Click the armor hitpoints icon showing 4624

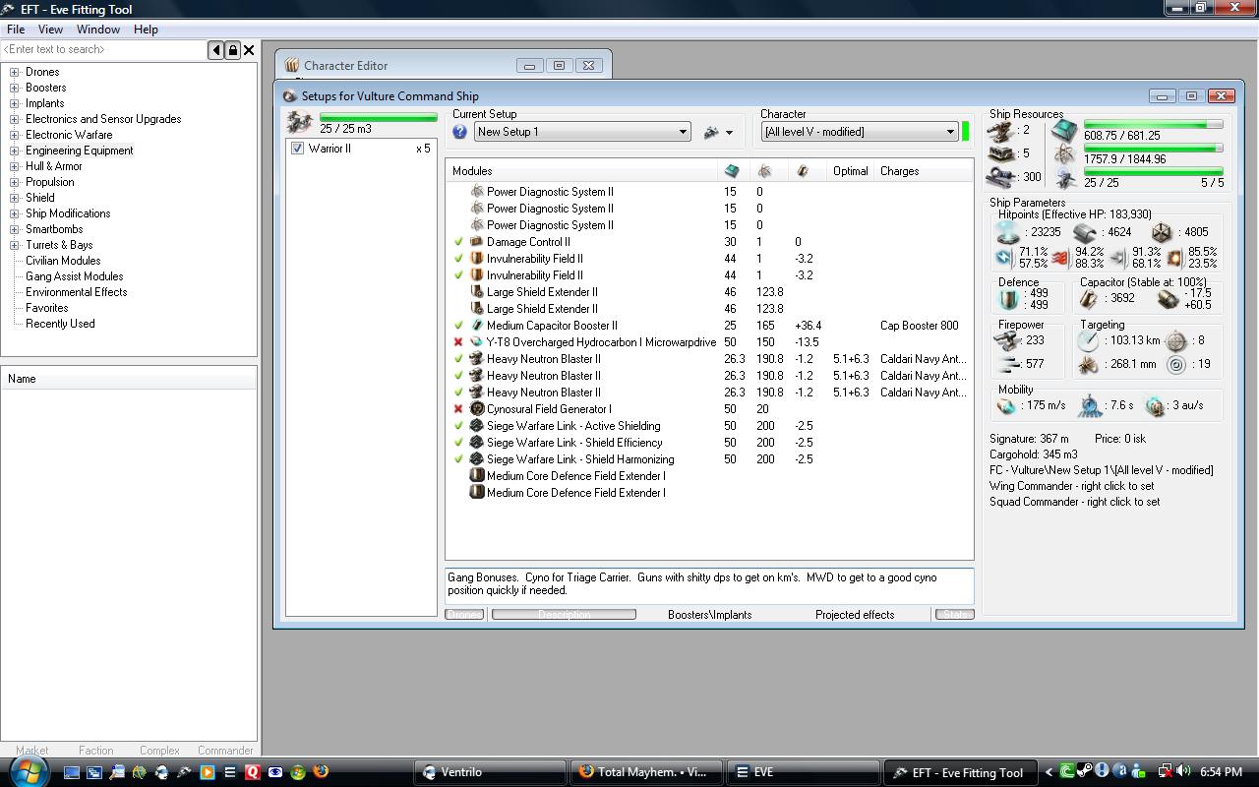[1084, 232]
